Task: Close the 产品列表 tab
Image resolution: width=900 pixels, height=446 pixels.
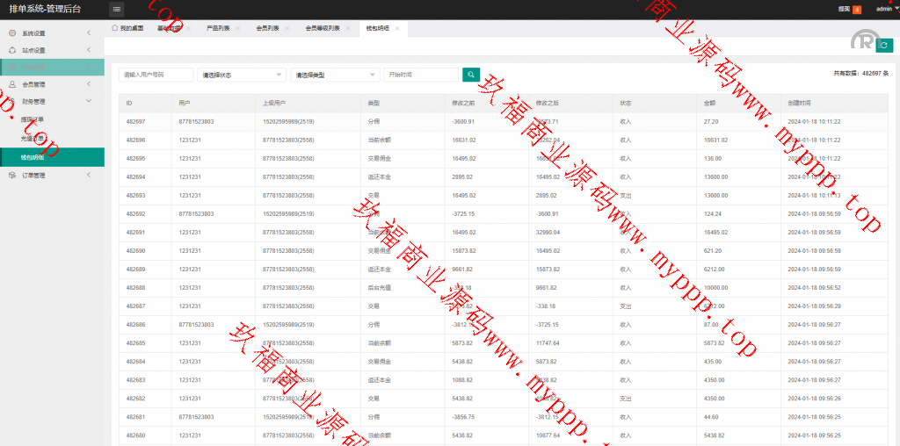Action: 237,28
